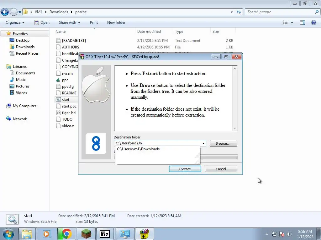Open the Organize menu
The image size is (321, 240).
[x=15, y=22]
